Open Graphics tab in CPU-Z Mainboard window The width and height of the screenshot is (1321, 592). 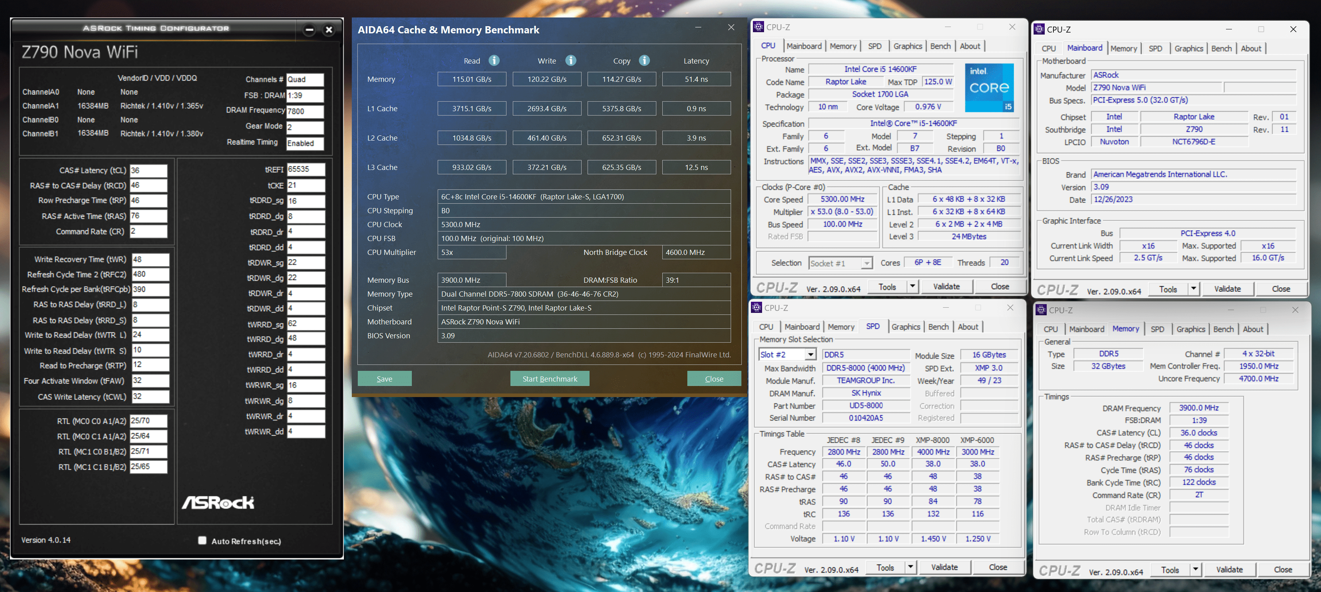point(1188,49)
